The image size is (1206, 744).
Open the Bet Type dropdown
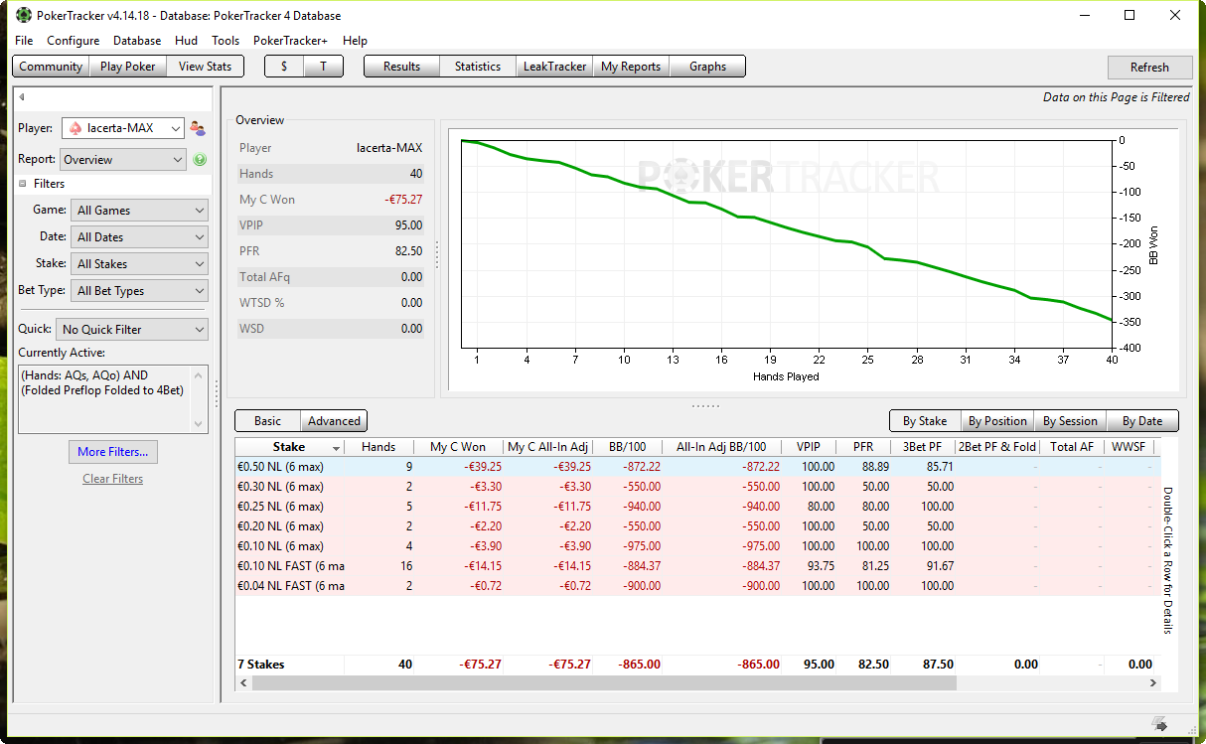pyautogui.click(x=139, y=291)
